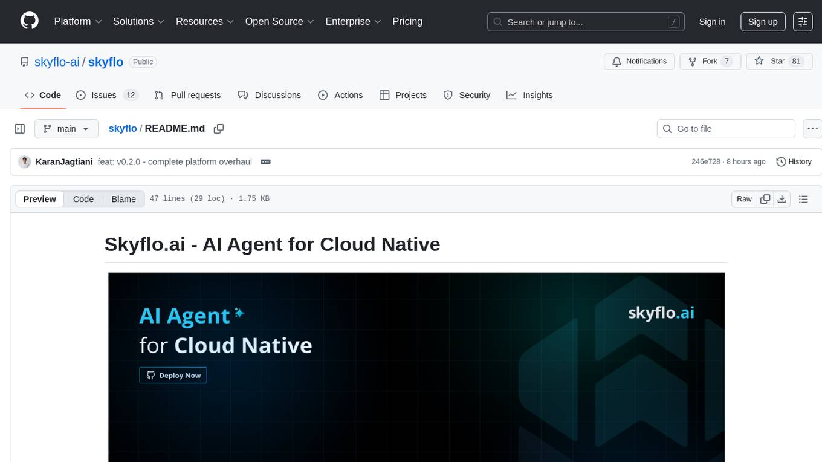Open the Pull requests tab
Viewport: 822px width, 462px height.
coord(187,95)
